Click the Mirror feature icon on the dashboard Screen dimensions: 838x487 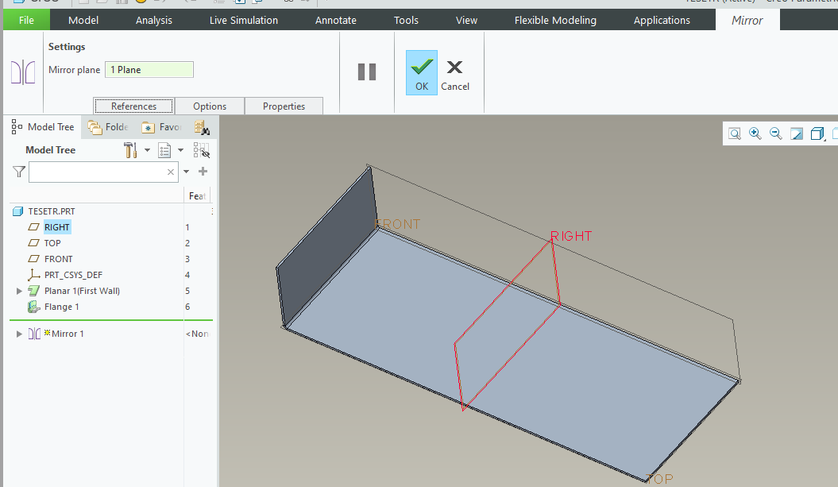23,72
